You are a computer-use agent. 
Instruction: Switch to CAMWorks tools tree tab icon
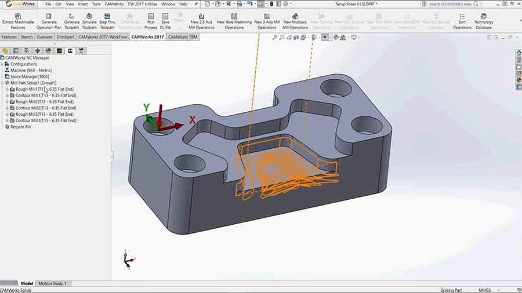pyautogui.click(x=81, y=50)
